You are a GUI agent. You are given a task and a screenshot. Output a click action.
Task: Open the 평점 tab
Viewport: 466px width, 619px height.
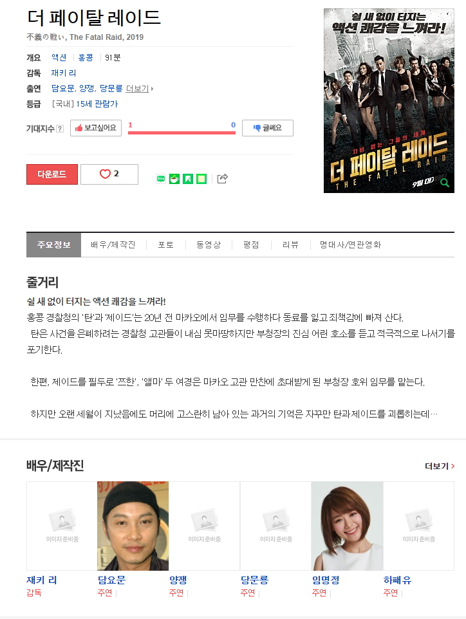(251, 245)
